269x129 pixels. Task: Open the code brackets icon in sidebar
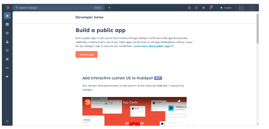coord(7,68)
